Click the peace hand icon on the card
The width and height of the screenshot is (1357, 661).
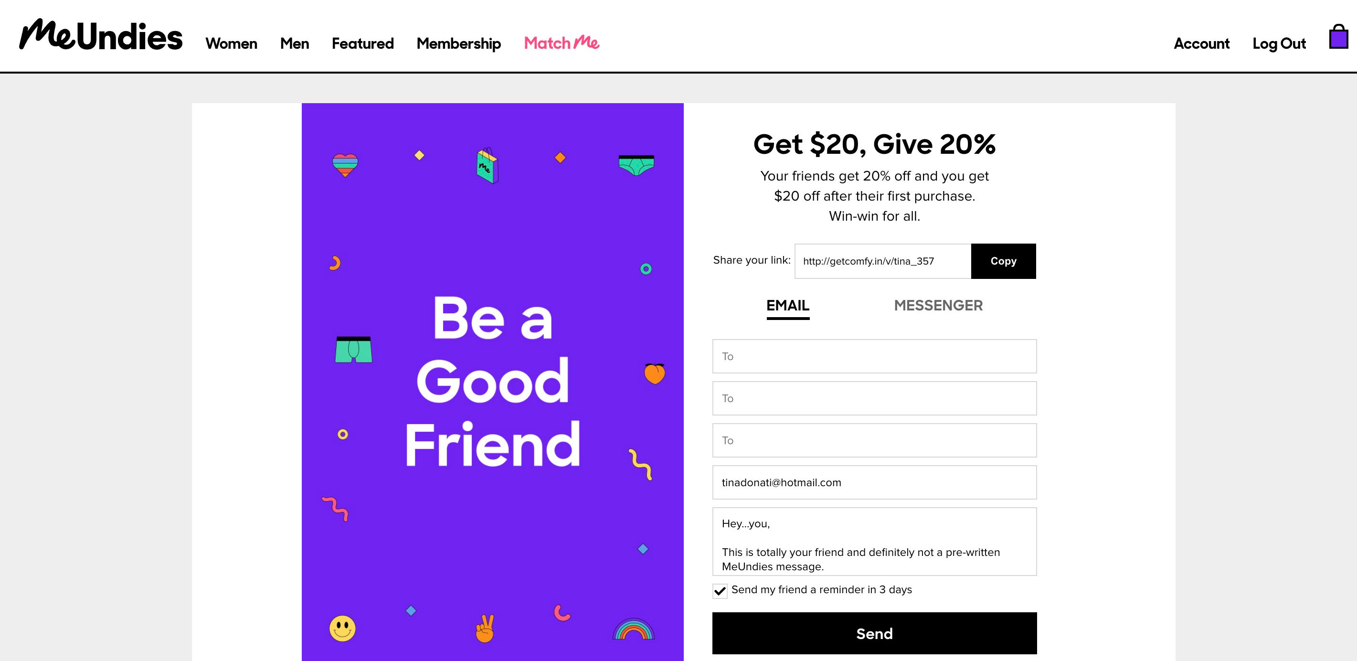pyautogui.click(x=487, y=631)
